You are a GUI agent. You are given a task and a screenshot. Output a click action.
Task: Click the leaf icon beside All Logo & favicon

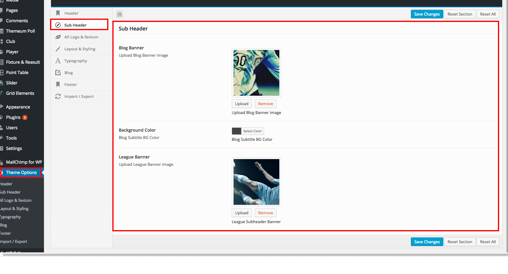click(58, 37)
